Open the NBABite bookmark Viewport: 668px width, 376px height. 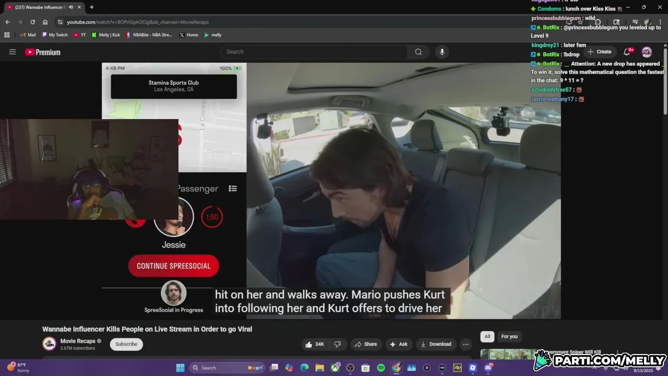(149, 35)
